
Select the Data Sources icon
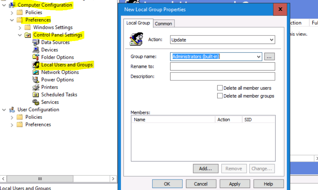coord(36,42)
